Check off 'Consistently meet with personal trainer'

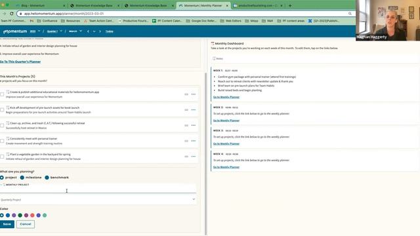(2, 141)
